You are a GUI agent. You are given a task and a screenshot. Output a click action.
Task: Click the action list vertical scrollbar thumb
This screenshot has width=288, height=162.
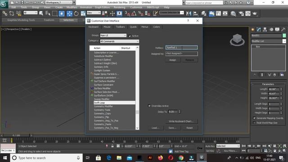pyautogui.click(x=137, y=112)
